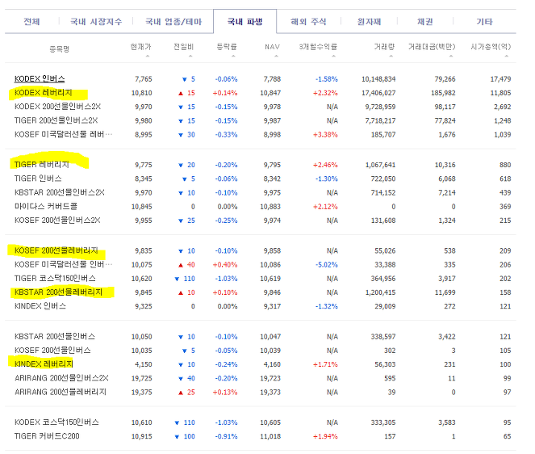Open the TIGER 커버드C200 link

coord(47,436)
